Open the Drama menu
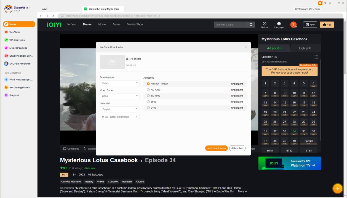347x198 pixels. click(87, 24)
